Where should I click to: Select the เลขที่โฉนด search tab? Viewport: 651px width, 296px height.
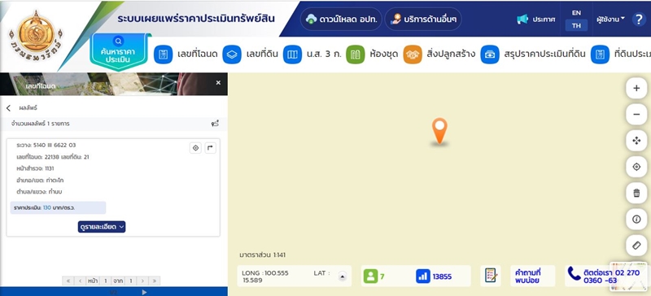pos(186,54)
